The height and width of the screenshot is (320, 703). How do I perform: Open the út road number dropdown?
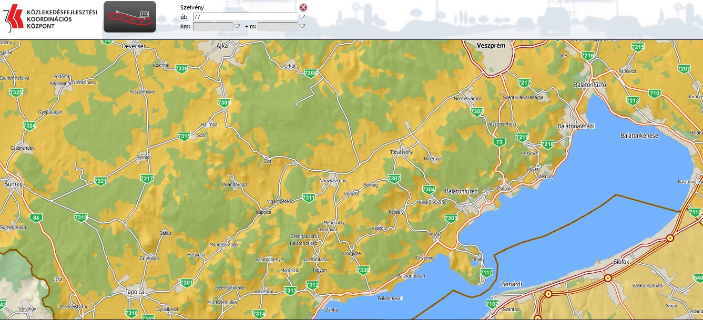click(302, 17)
